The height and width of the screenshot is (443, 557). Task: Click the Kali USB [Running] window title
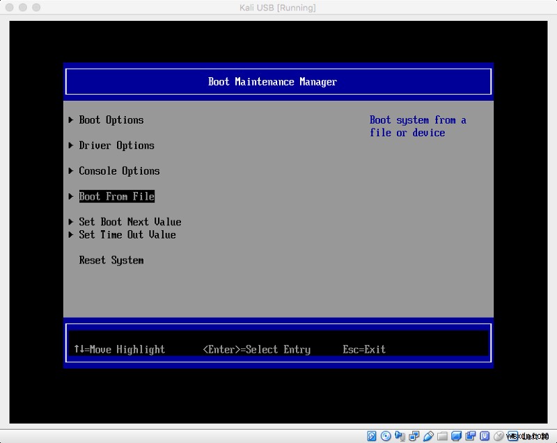(277, 8)
